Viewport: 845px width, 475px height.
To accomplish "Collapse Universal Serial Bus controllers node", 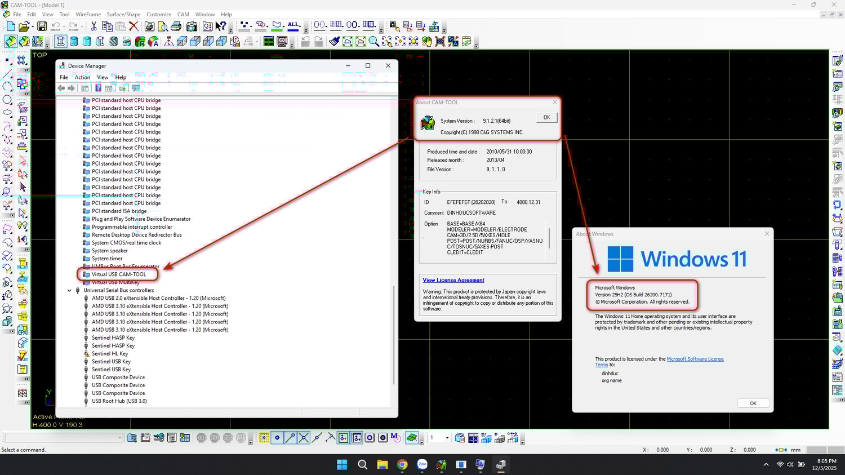I will click(69, 290).
